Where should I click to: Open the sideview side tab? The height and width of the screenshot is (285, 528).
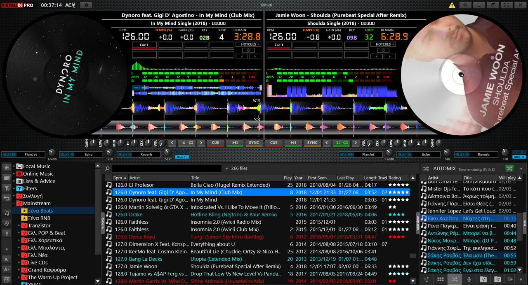(x=417, y=222)
